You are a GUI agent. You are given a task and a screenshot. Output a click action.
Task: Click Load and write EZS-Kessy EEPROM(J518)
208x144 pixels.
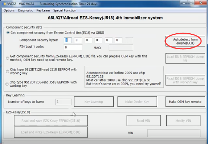(51, 132)
